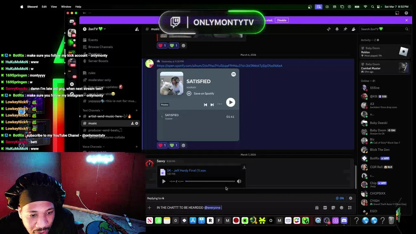The height and width of the screenshot is (234, 416).
Task: Play the Jeff Hardy wav audio
Action: pyautogui.click(x=164, y=181)
